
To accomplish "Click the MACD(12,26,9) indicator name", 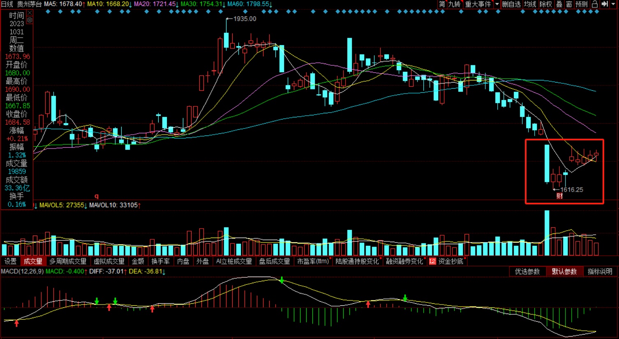I will (x=22, y=272).
